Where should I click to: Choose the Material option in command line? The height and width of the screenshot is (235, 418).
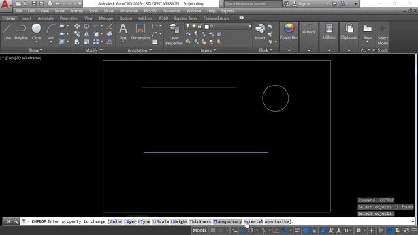tap(253, 221)
